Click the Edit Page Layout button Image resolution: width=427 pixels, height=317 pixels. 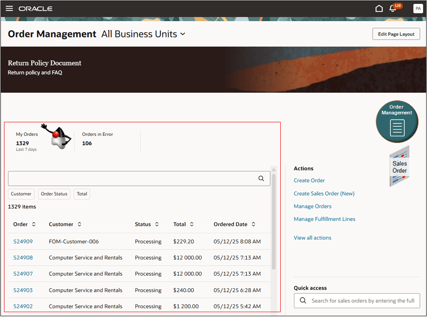tap(396, 34)
